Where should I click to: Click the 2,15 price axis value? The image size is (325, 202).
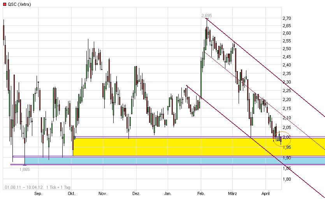[x=287, y=108]
